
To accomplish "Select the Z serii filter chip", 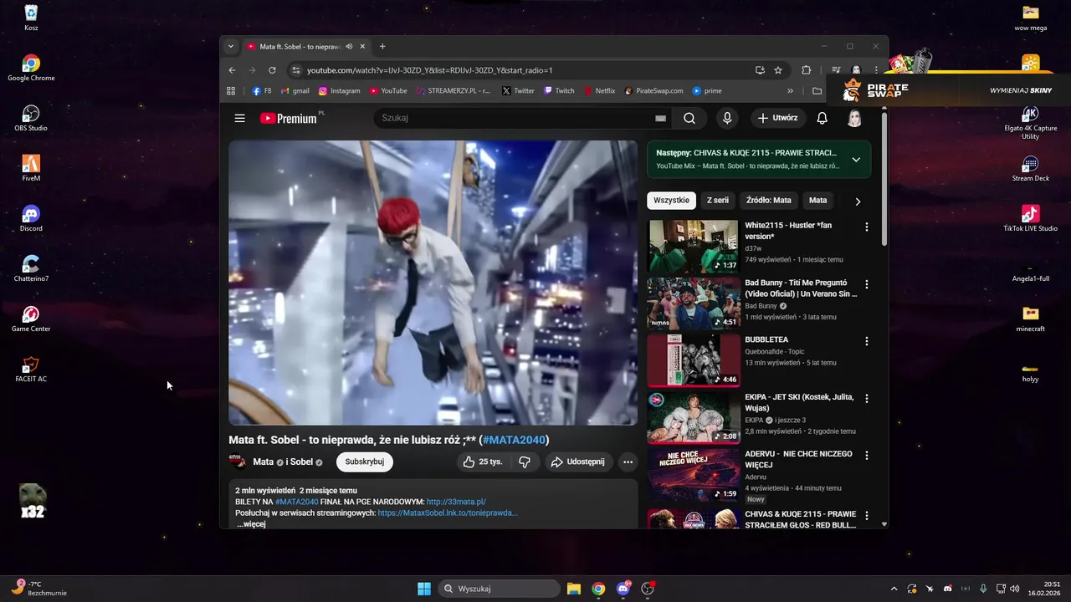I will (718, 201).
